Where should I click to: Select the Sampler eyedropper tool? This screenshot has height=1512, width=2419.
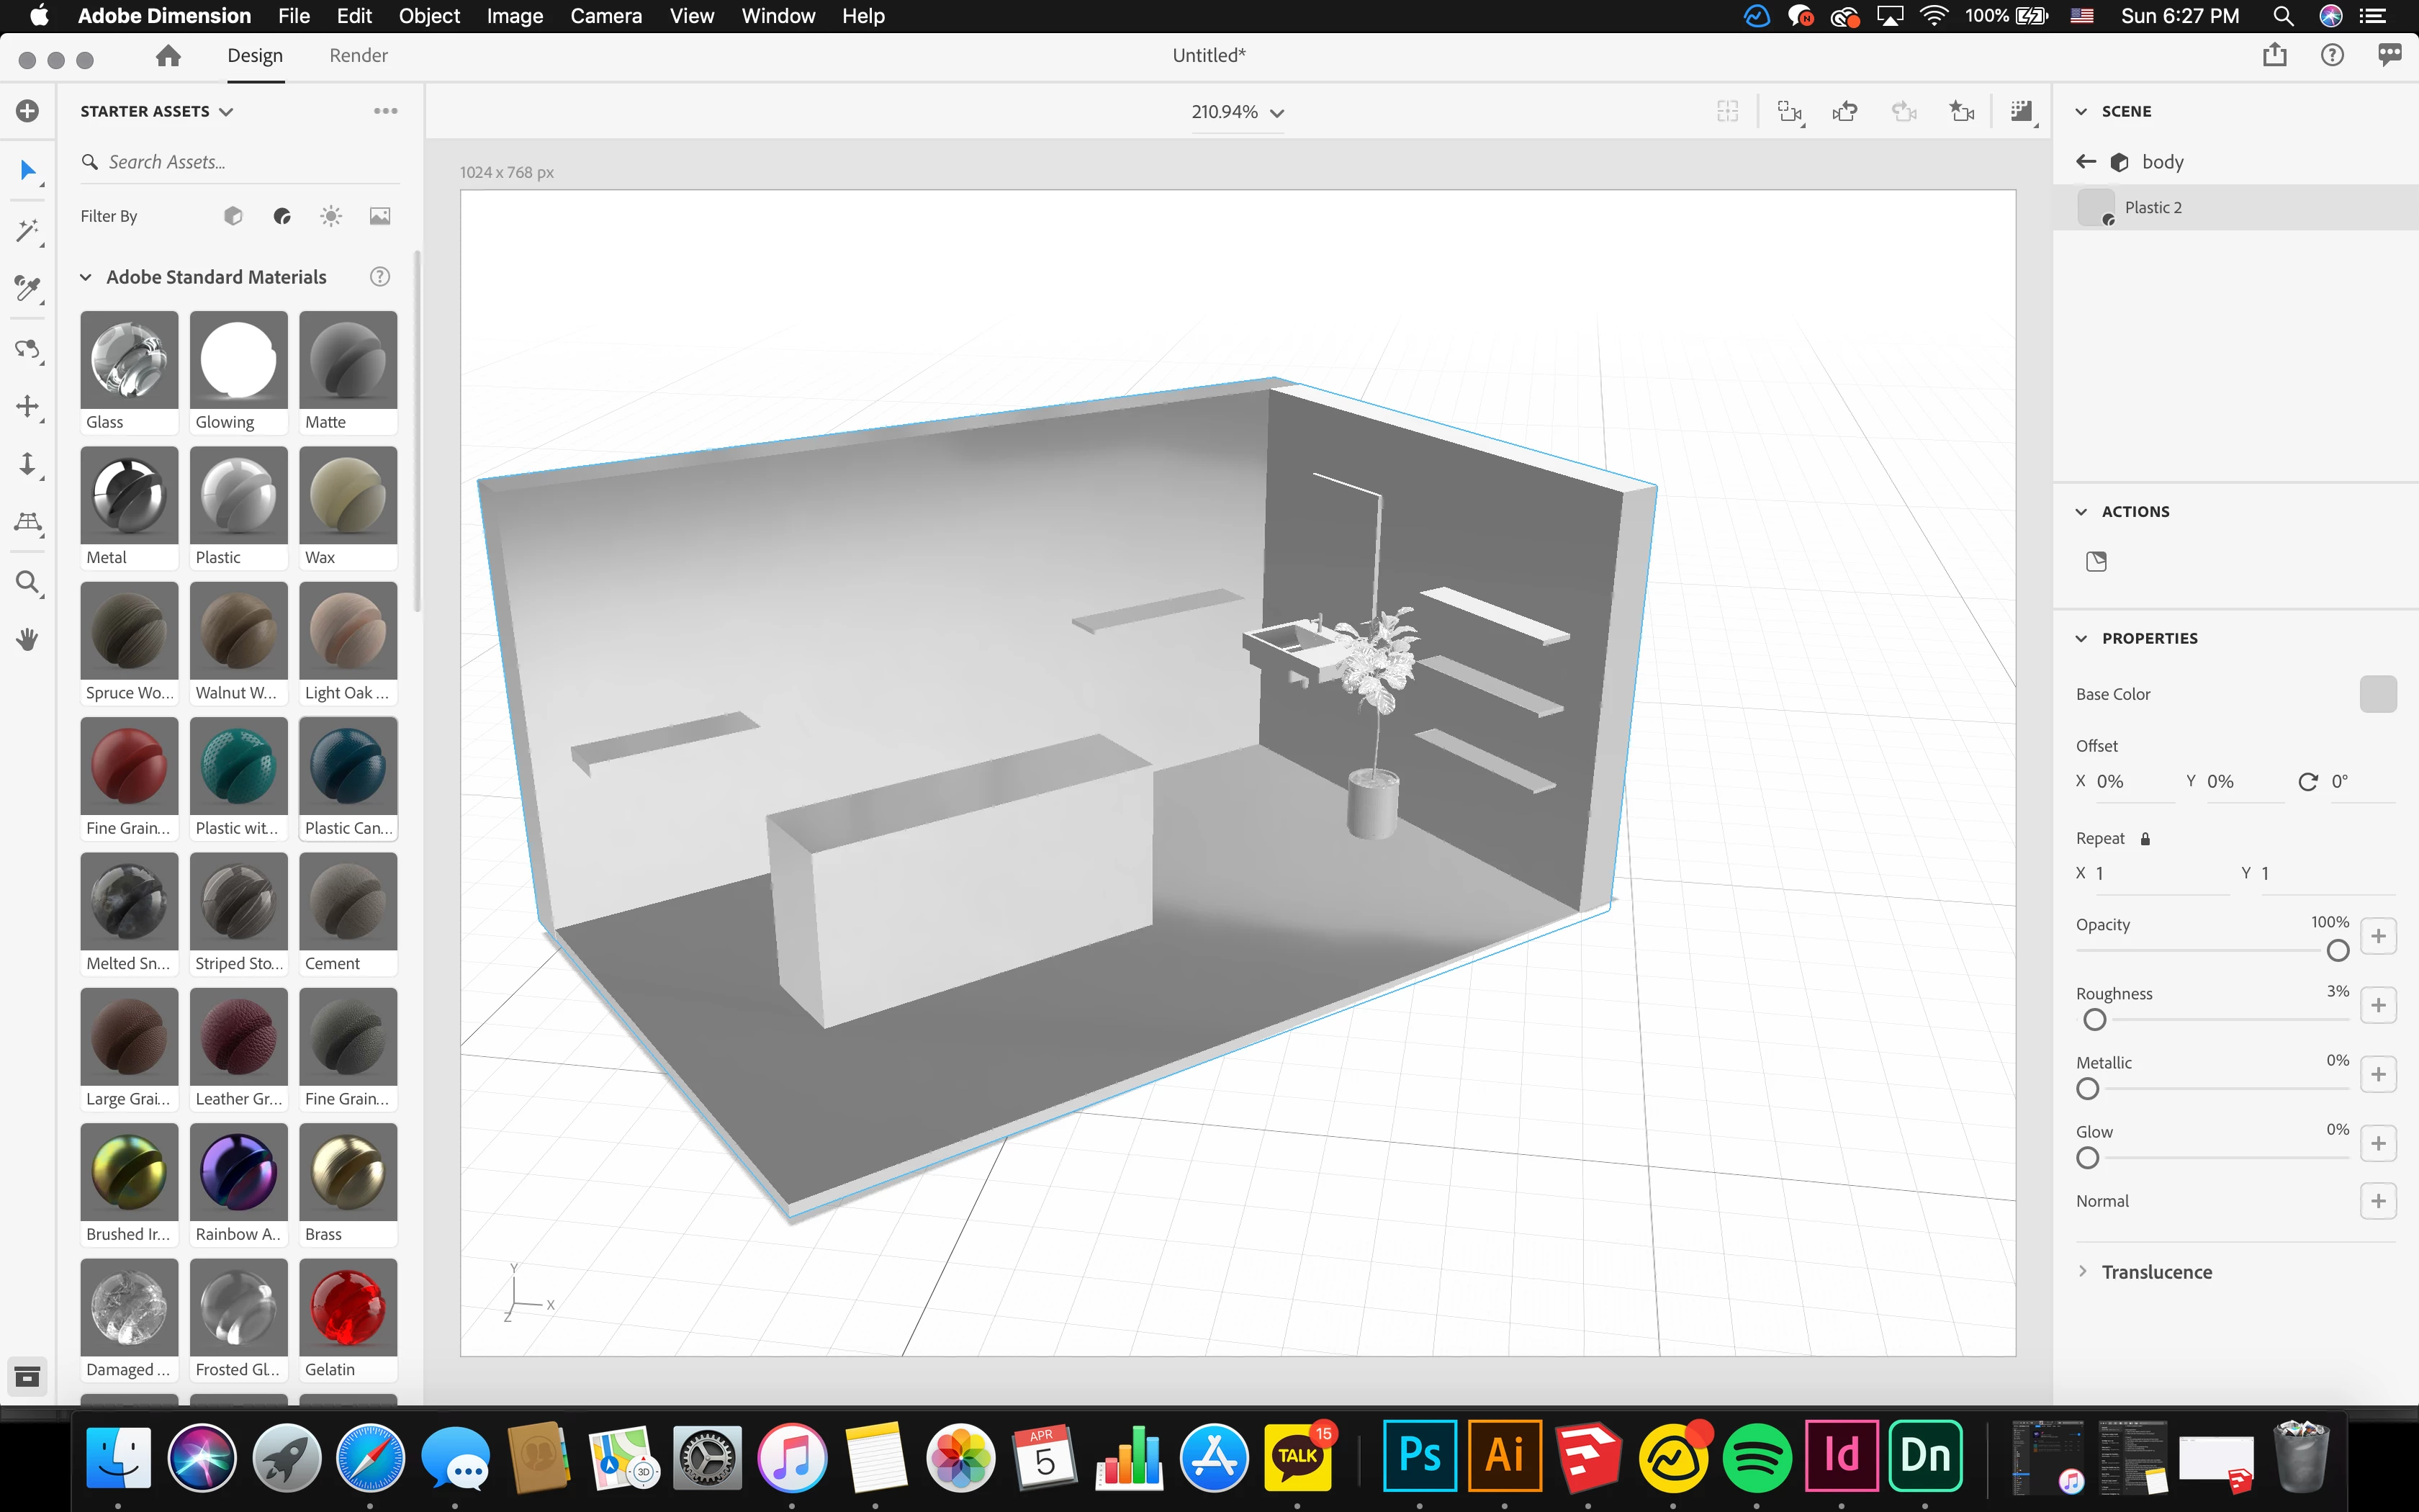point(27,290)
